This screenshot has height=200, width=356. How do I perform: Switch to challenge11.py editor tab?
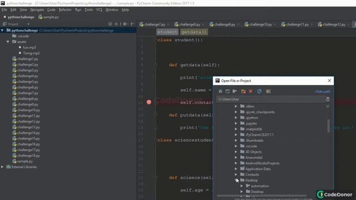pos(297,24)
